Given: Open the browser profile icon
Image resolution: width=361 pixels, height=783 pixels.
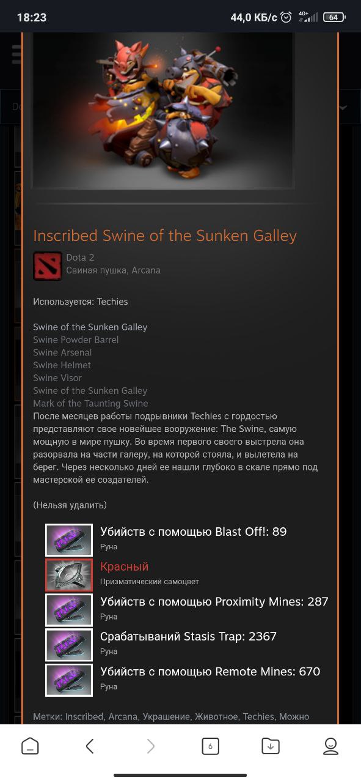Looking at the screenshot, I should [x=330, y=746].
